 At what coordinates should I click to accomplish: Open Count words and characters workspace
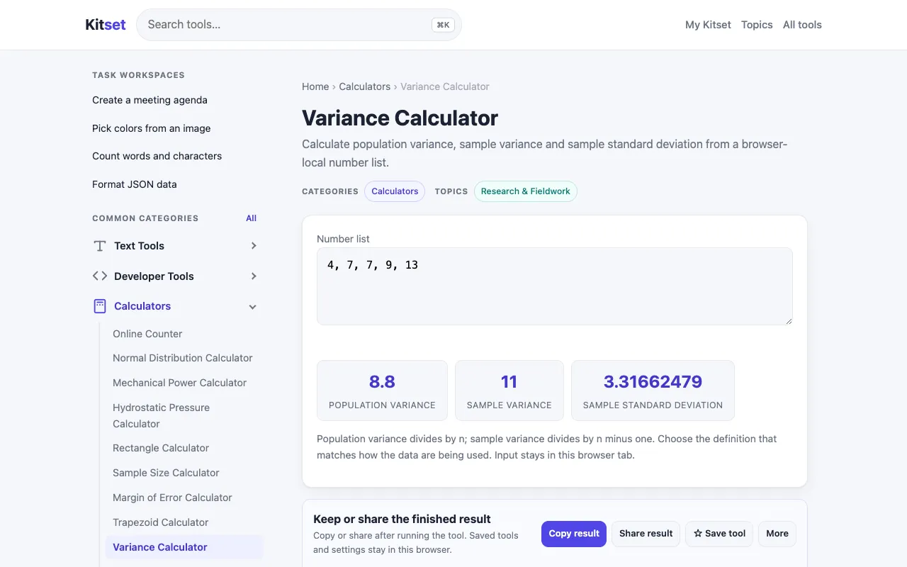click(157, 156)
